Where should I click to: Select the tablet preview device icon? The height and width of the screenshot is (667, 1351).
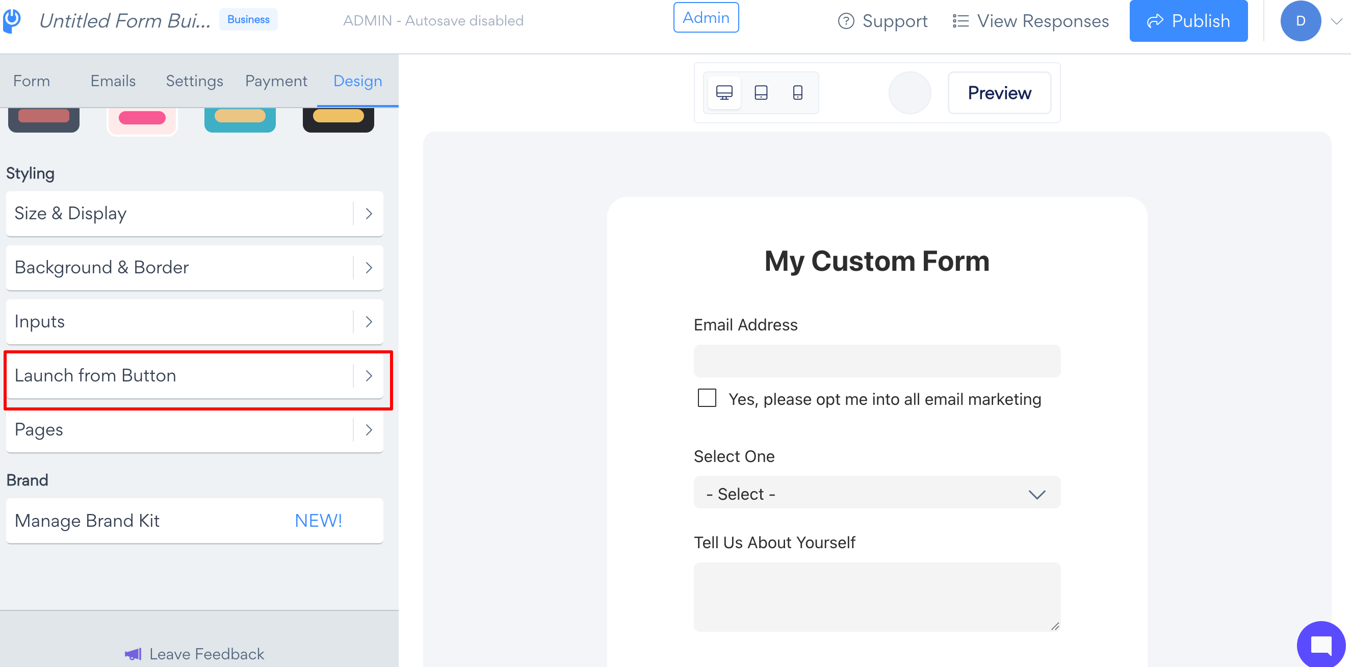(x=761, y=93)
